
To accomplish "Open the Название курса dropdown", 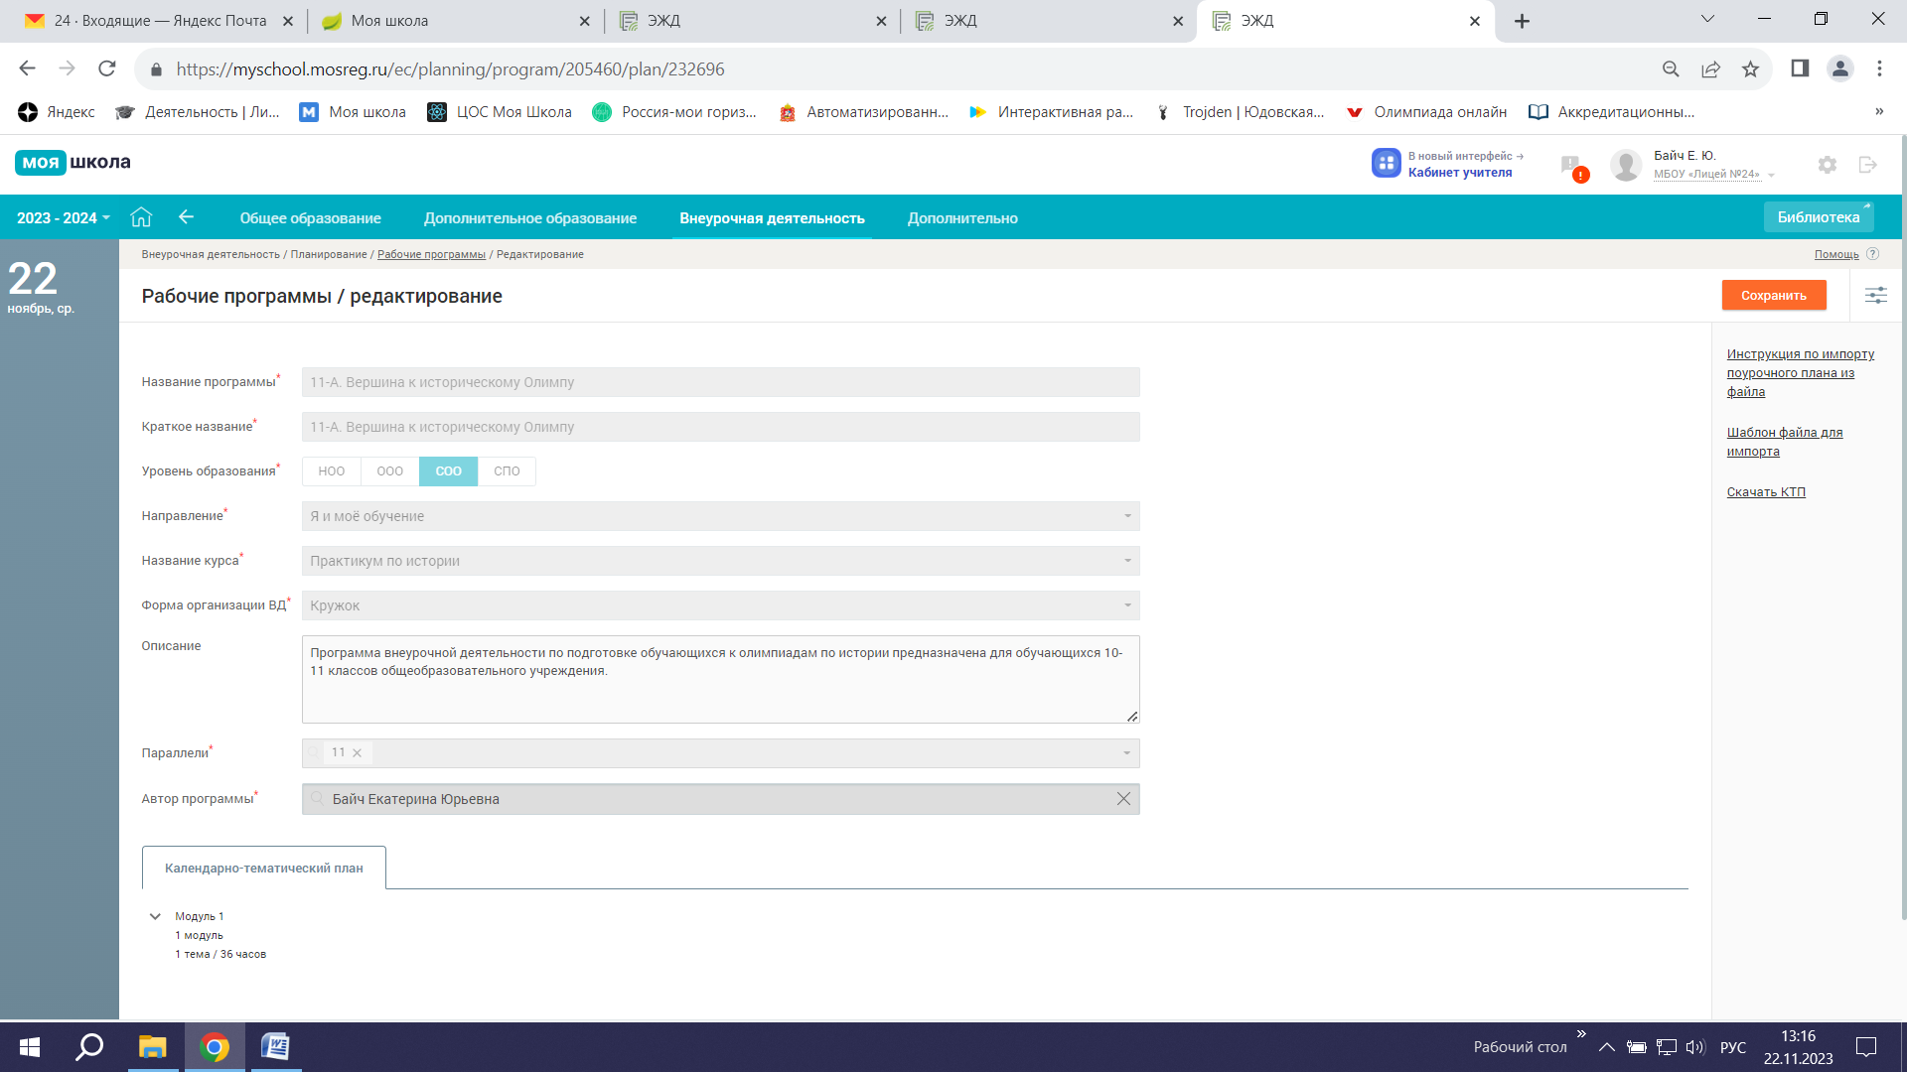I will [721, 561].
